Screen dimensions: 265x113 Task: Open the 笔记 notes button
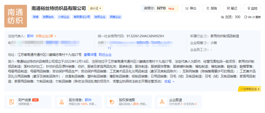(232, 8)
